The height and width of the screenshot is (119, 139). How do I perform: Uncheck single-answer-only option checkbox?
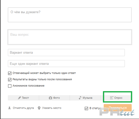coord(10,73)
